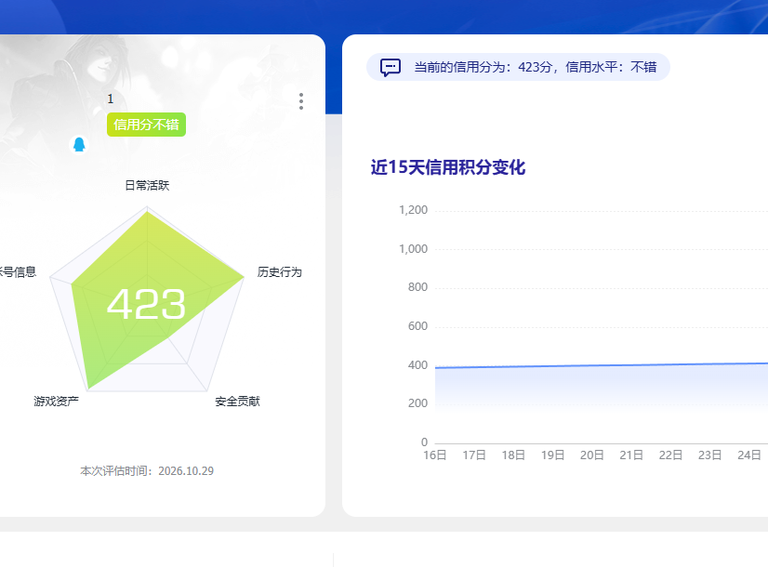Click the 23日 date on chart axis

[709, 455]
